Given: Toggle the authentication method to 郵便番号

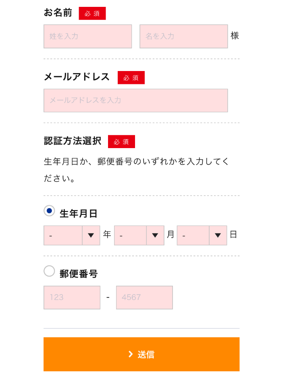Looking at the screenshot, I should (x=49, y=271).
